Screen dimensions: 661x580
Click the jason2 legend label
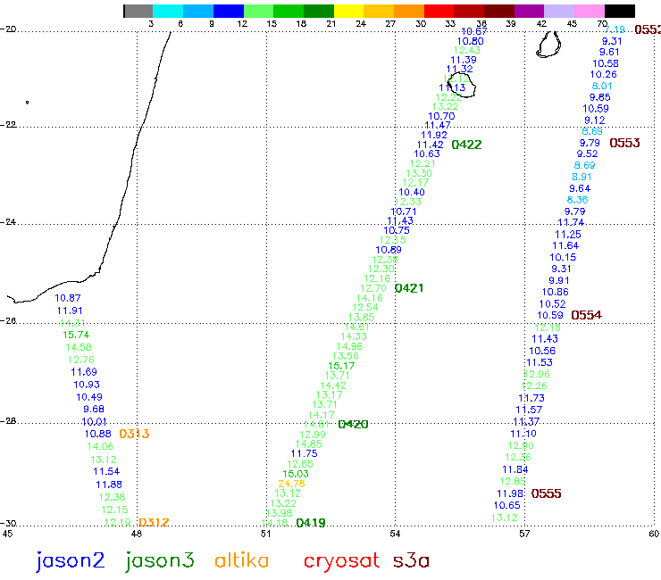click(70, 561)
